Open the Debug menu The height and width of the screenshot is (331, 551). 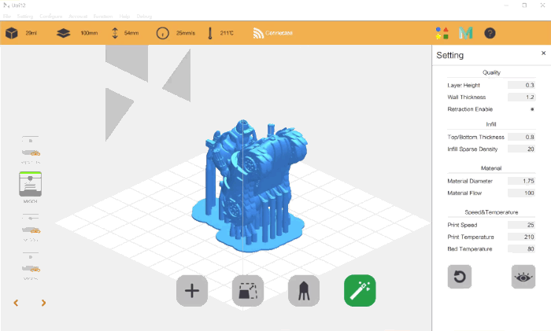click(x=144, y=17)
